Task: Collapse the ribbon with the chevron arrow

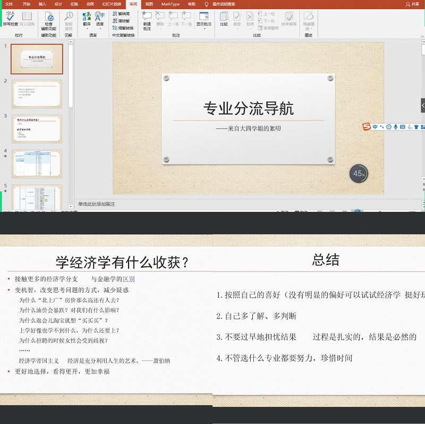Action: pos(420,36)
